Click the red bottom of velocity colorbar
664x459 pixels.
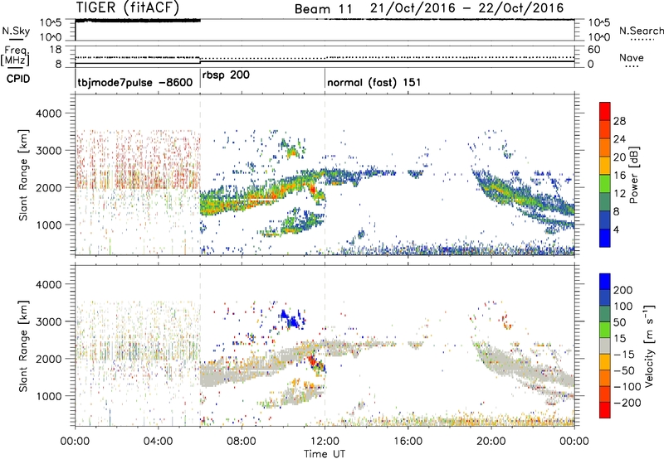(x=605, y=410)
